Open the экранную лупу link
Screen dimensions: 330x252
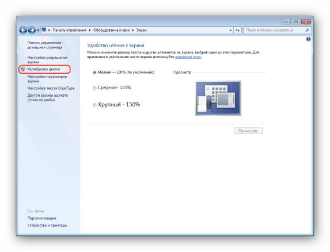point(188,57)
